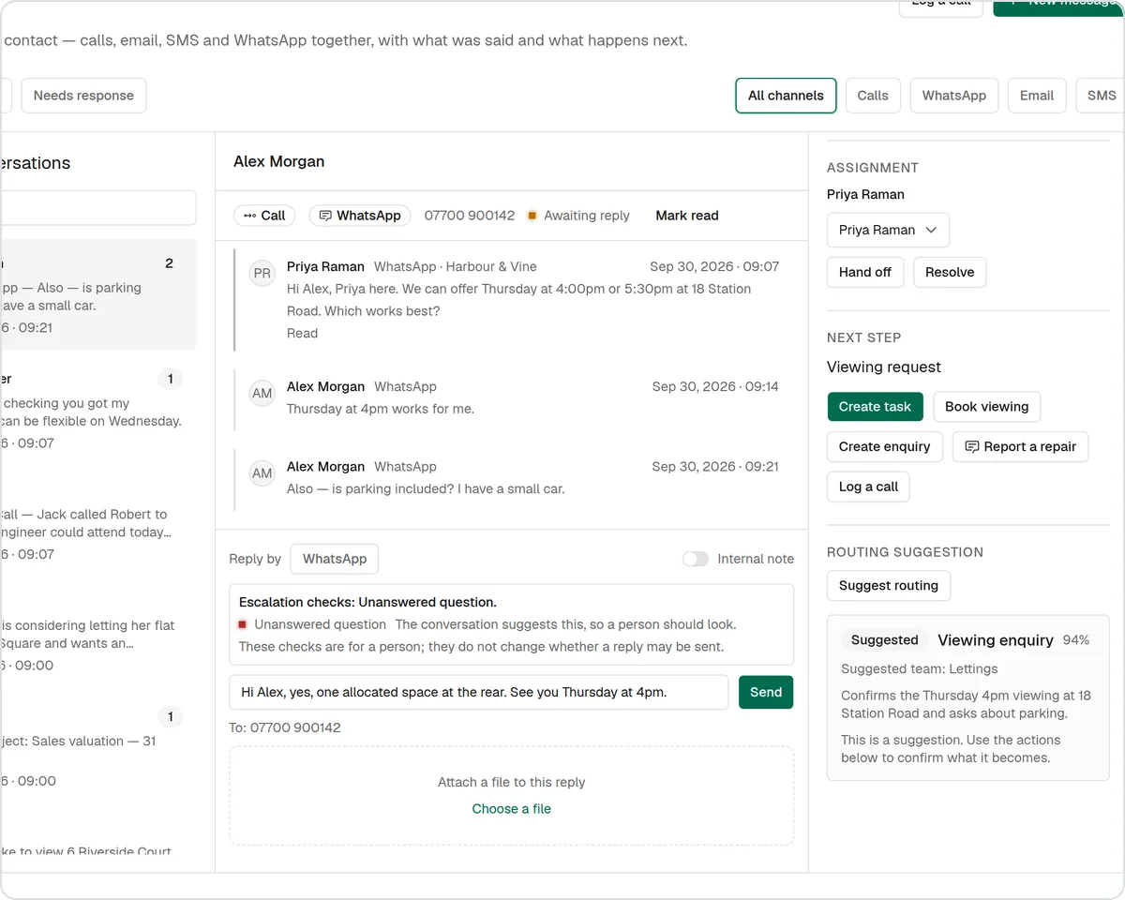Open the selected conversation with 2 unread
Screen dimensions: 1125x900
coord(98,294)
